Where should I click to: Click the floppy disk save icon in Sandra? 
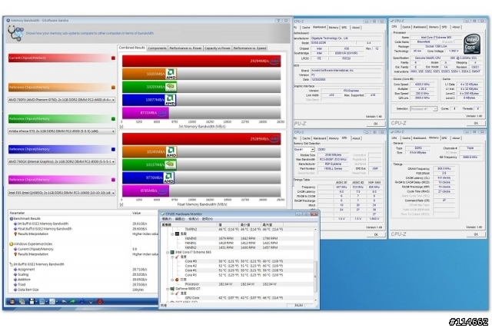point(32,302)
